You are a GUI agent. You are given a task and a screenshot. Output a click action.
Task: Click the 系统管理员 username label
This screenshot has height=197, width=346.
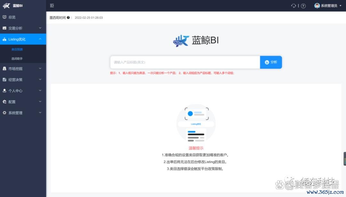click(329, 6)
